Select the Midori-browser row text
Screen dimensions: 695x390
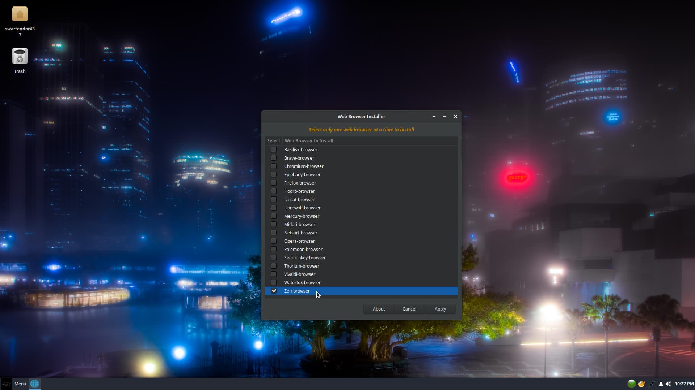[299, 224]
